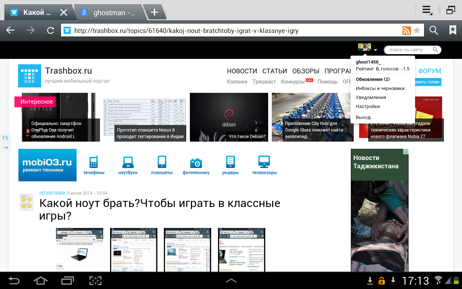
Task: Tap the screenshot capture icon
Action: click(x=95, y=280)
